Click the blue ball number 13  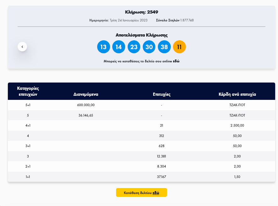click(x=103, y=47)
